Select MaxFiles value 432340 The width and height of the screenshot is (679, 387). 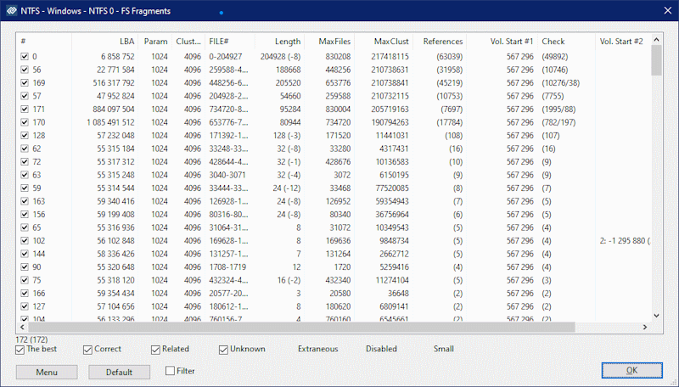pos(338,280)
